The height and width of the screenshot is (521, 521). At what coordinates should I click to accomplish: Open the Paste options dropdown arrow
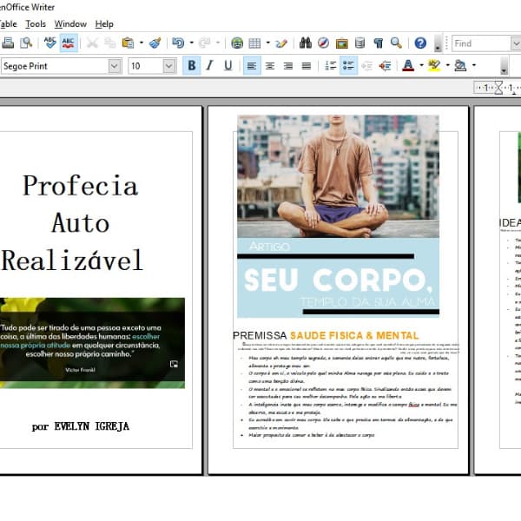tap(142, 43)
